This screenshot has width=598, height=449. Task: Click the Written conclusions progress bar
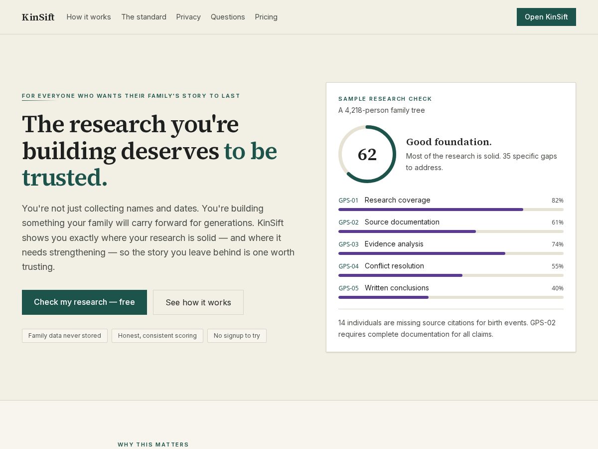point(451,297)
